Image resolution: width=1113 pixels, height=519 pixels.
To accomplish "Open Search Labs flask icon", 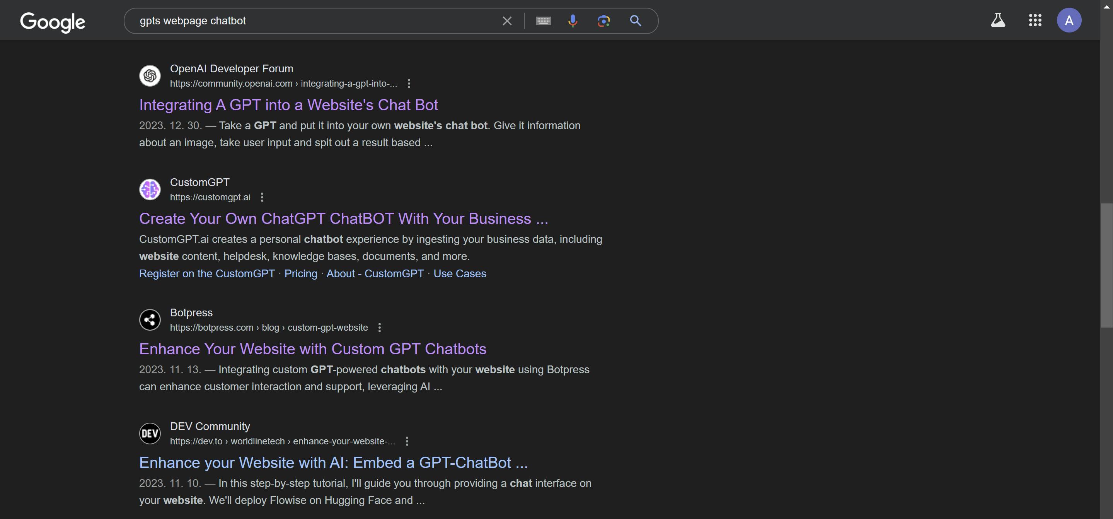I will click(998, 20).
